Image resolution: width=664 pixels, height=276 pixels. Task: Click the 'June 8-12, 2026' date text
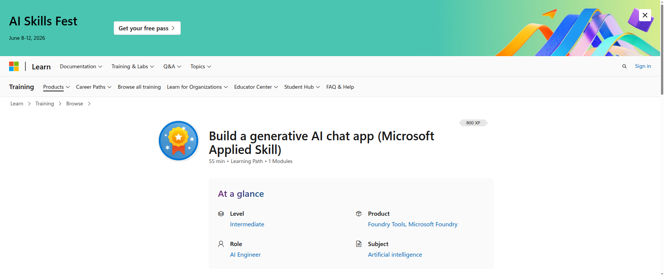(x=27, y=38)
